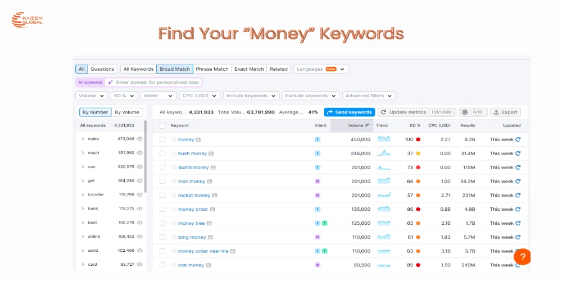This screenshot has width=562, height=281.
Task: Click the AI-powered sparkle icon
Action: tap(110, 83)
